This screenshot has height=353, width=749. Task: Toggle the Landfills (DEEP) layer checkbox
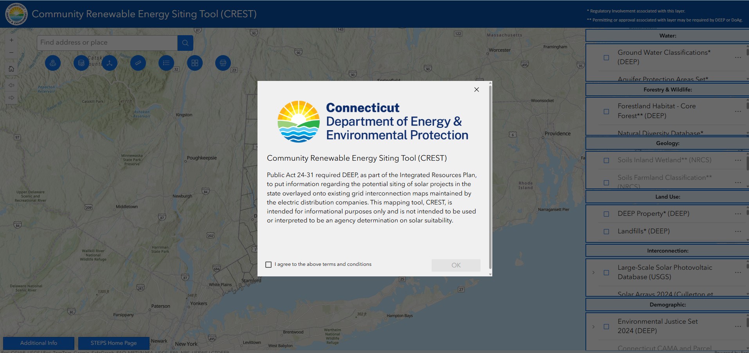(606, 231)
